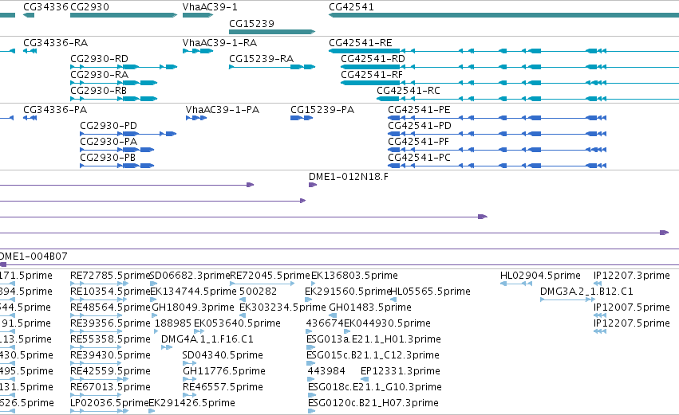
Task: Select EST RE10354.5prime
Action: pyautogui.click(x=110, y=292)
